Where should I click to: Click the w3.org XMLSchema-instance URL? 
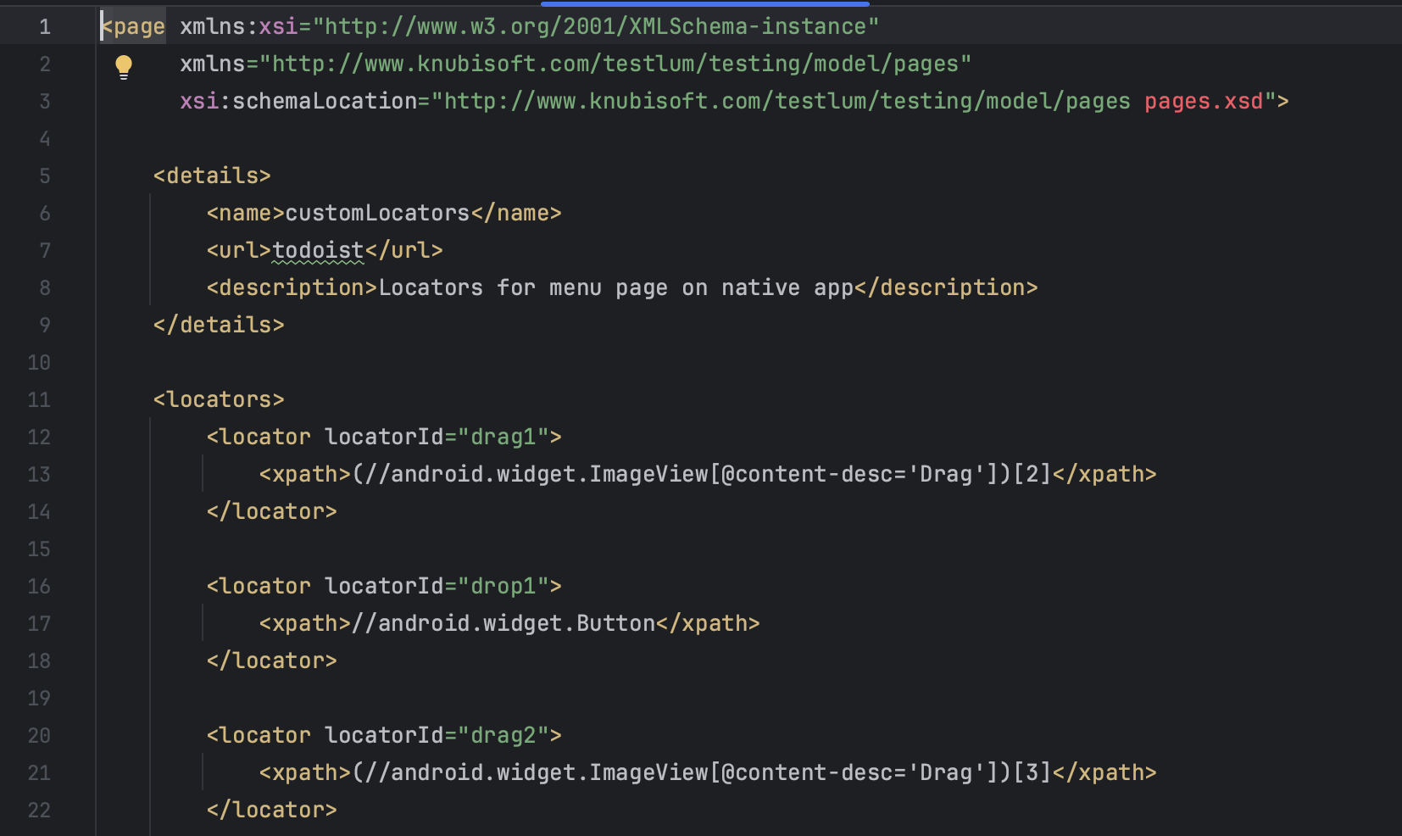(595, 26)
